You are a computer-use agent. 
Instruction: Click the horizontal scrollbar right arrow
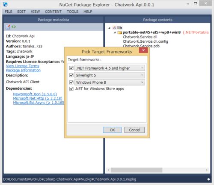pos(207,170)
